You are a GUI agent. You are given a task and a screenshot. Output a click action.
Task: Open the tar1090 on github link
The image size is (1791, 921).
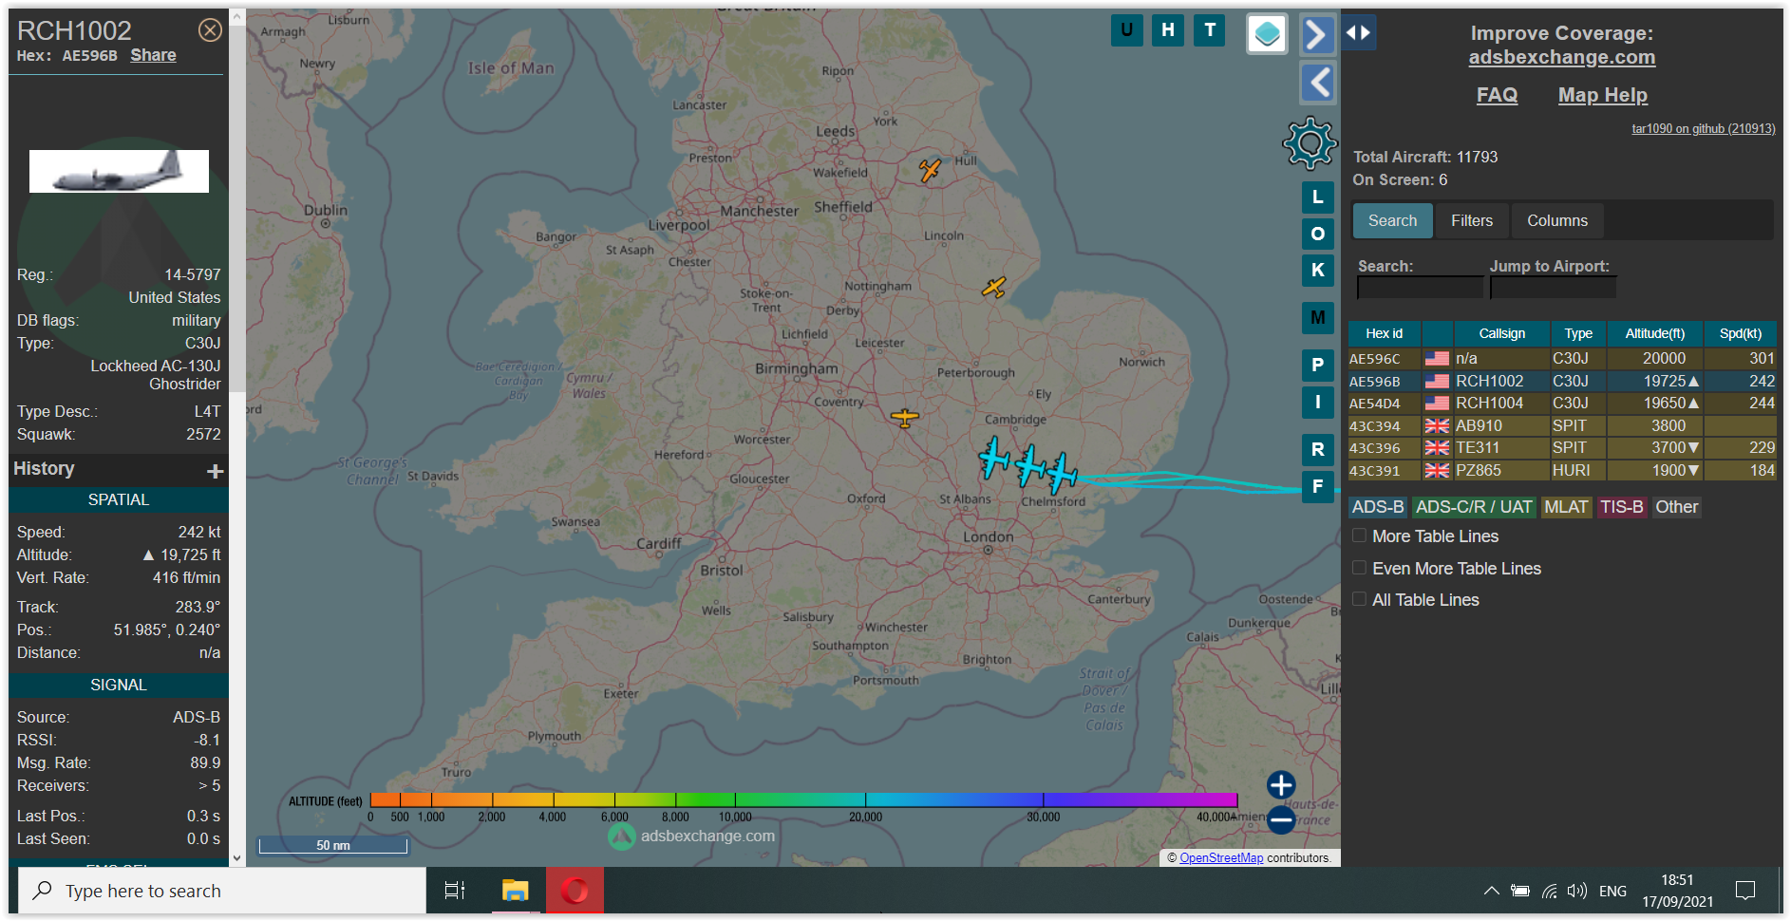point(1703,128)
